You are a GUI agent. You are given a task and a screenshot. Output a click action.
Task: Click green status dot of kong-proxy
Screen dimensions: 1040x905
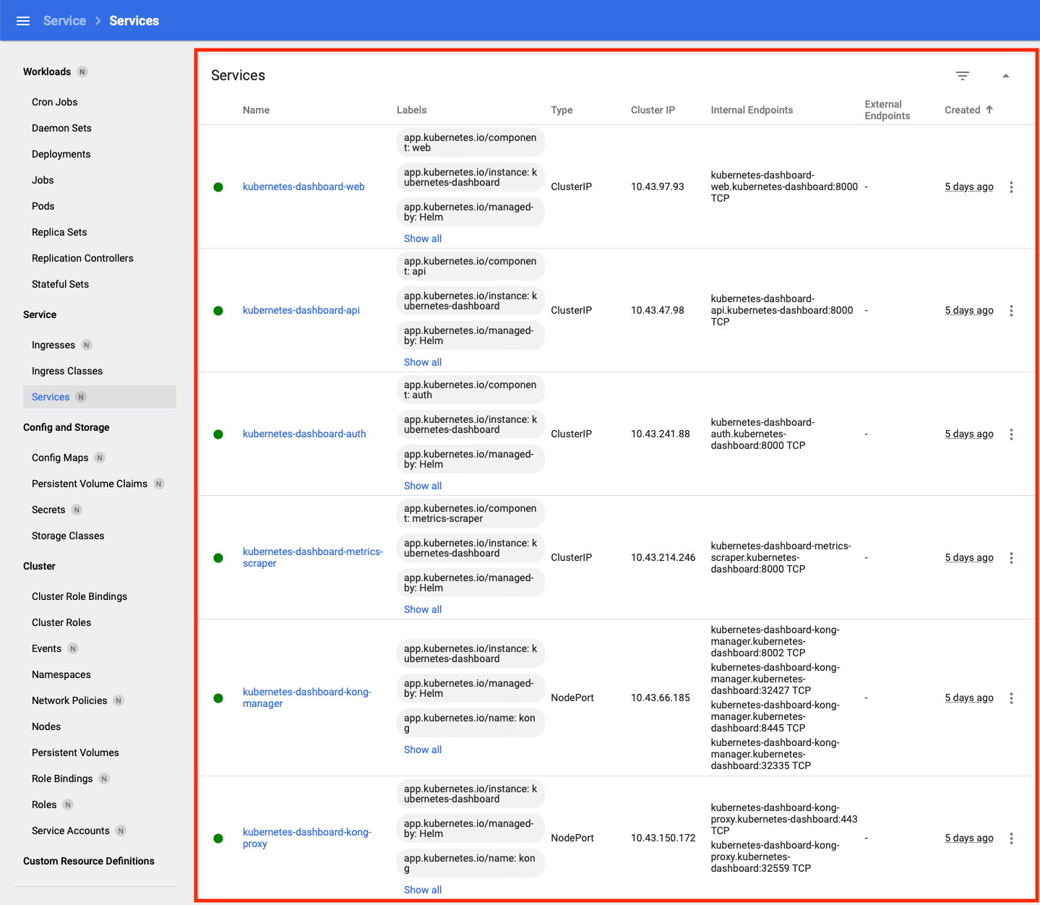click(x=218, y=838)
